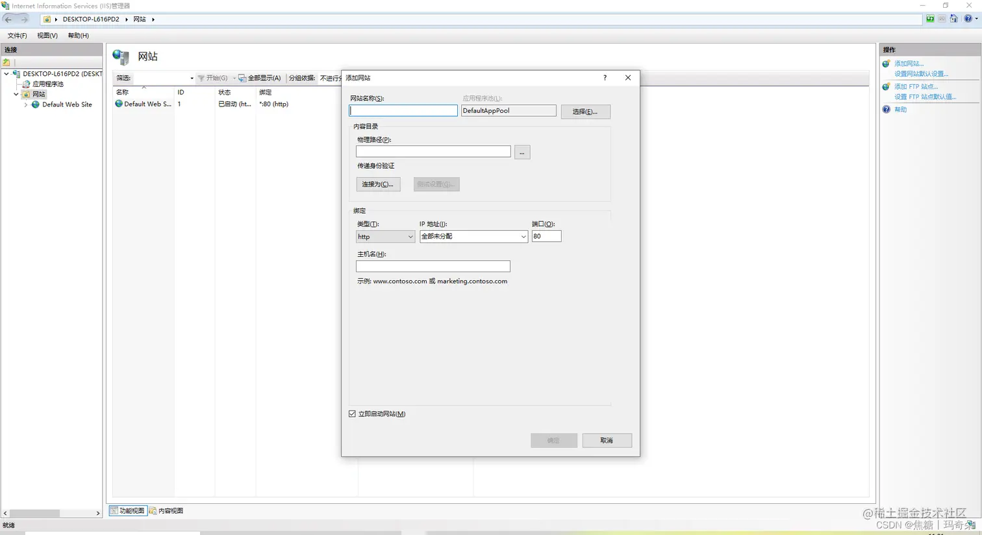Click the DESKTOP-L616PD2 breadcrumb
This screenshot has width=982, height=535.
(x=91, y=19)
